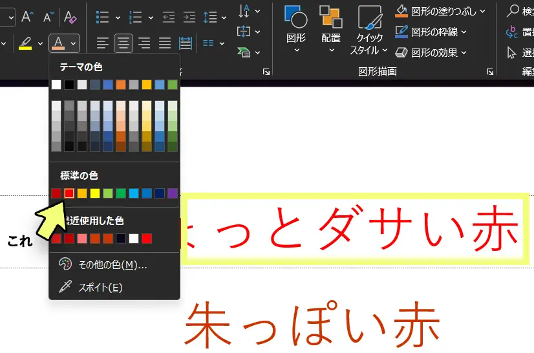
Task: Expand the font color dropdown arrow
Action: (x=74, y=43)
